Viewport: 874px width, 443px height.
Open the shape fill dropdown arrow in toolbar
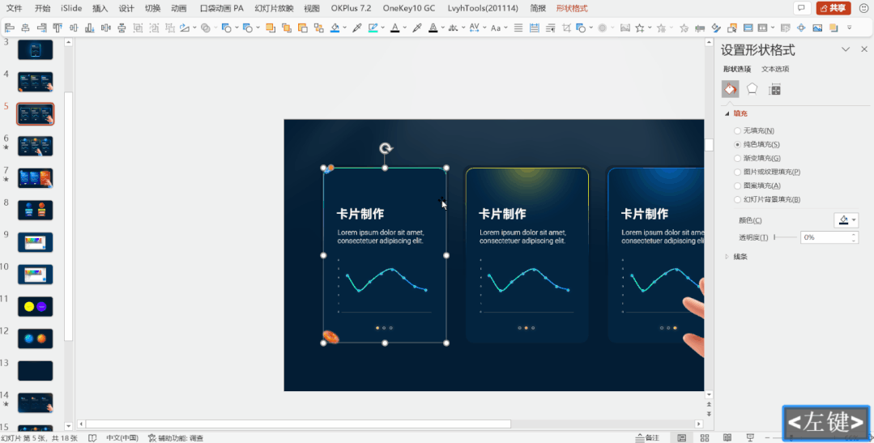344,28
